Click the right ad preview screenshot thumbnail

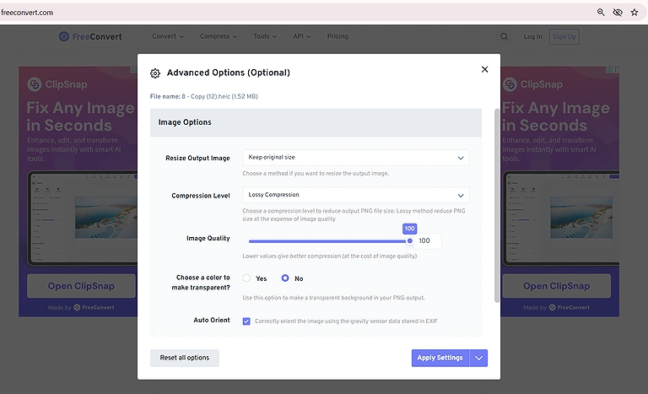[561, 219]
